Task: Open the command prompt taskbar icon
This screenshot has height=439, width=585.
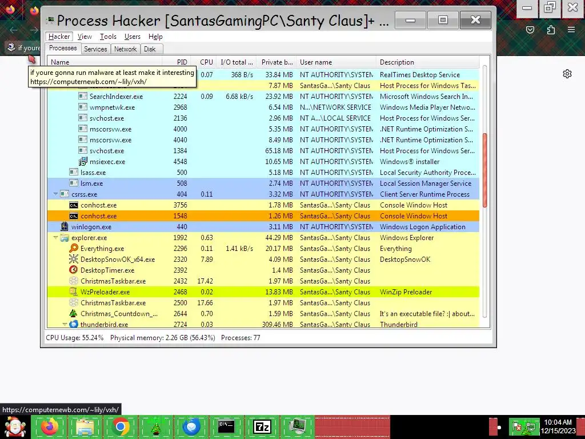Action: click(x=226, y=426)
